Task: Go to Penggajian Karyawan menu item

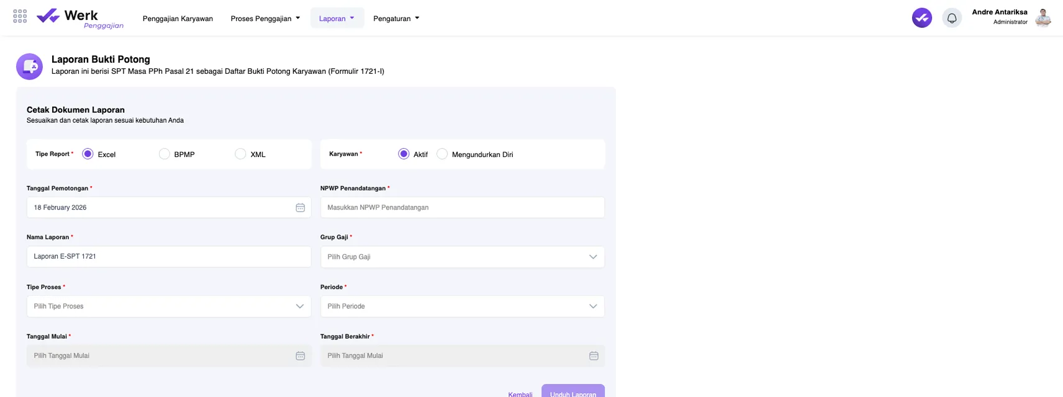Action: pos(178,19)
